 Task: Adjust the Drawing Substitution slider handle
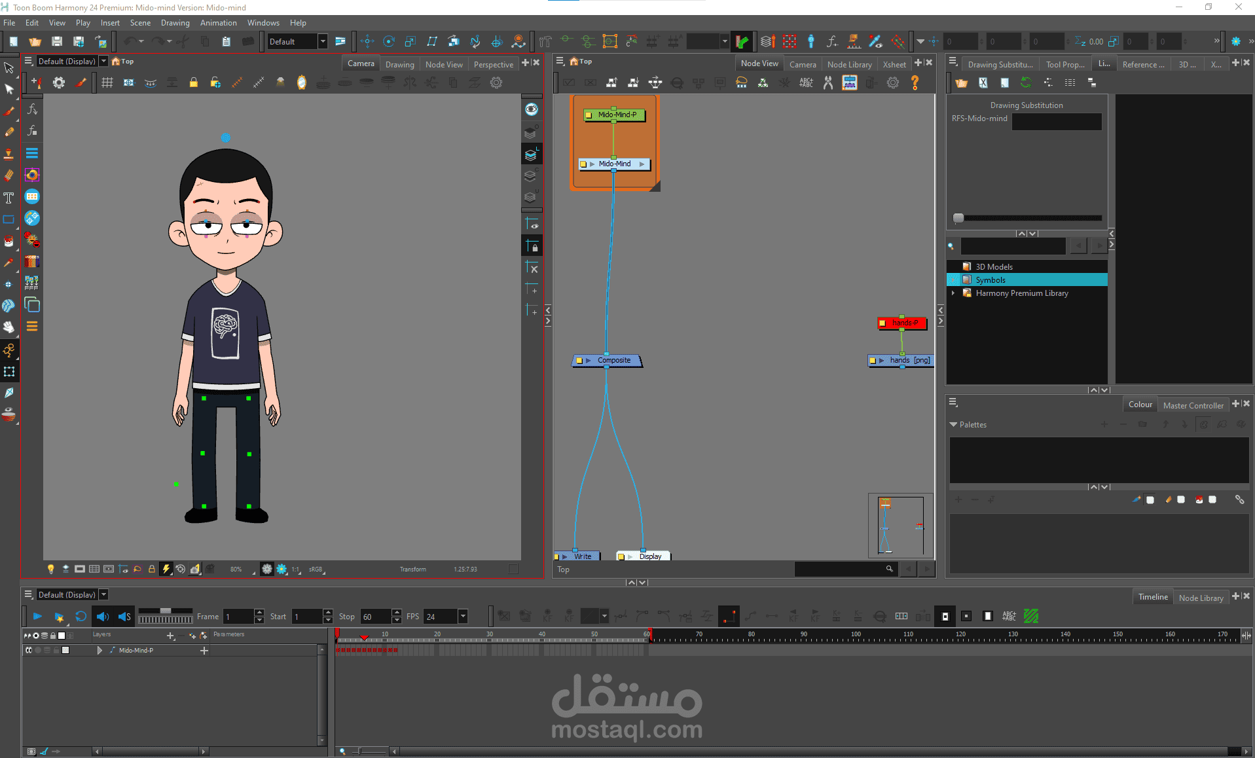(958, 218)
